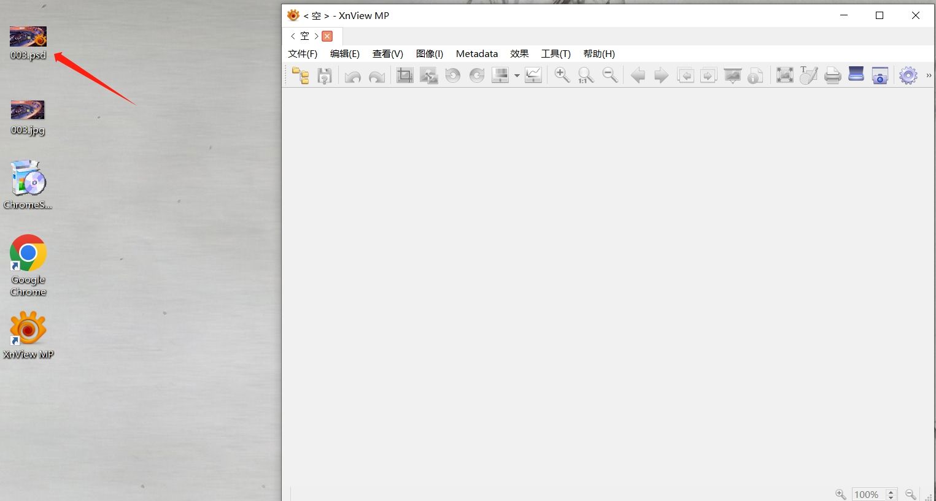This screenshot has height=501, width=936.
Task: Open the Settings gear icon
Action: (x=908, y=75)
